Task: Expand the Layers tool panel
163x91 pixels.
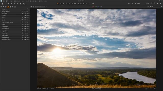Action: click(x=1, y=16)
